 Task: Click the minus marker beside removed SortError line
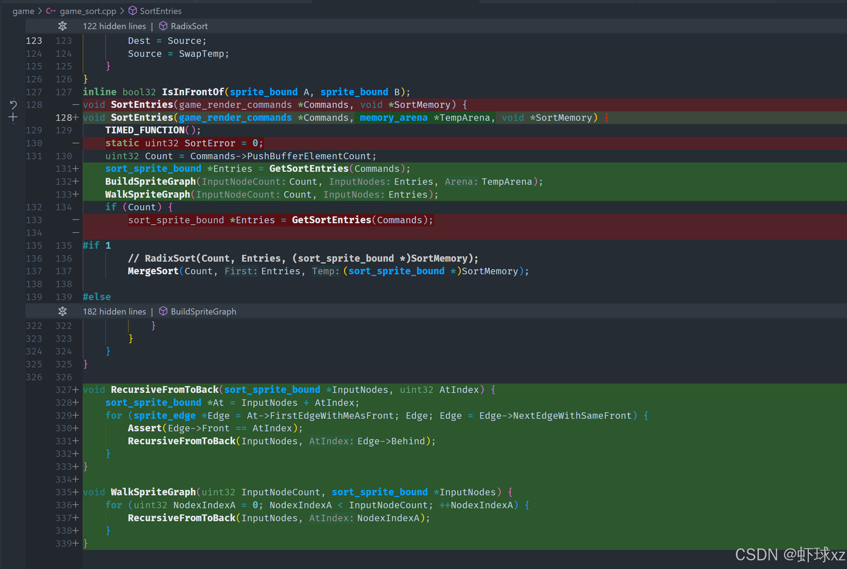pyautogui.click(x=75, y=143)
